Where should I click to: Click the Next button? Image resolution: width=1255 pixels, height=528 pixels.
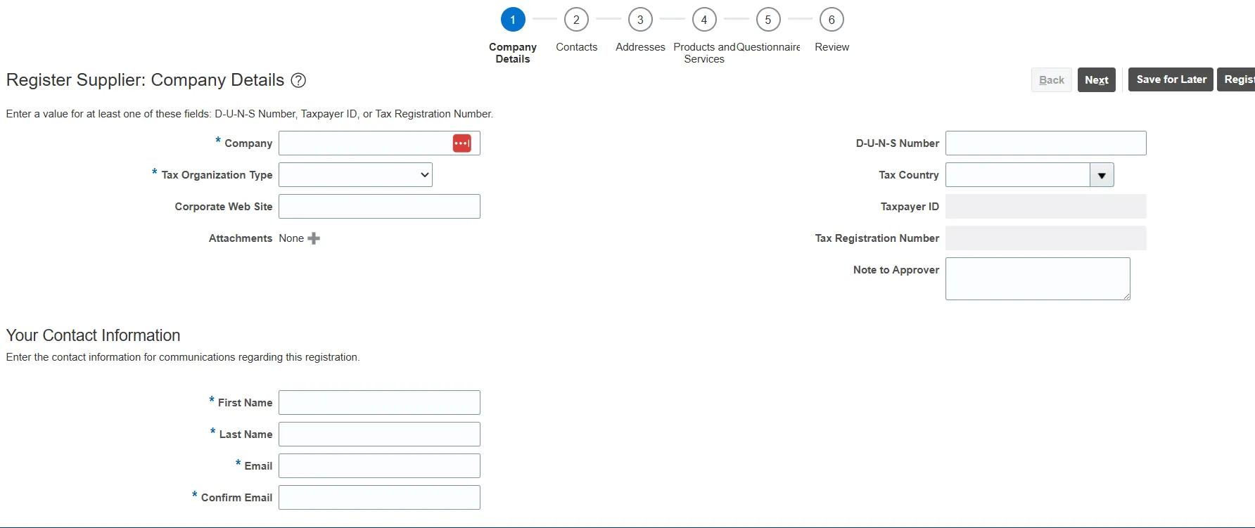click(x=1097, y=80)
